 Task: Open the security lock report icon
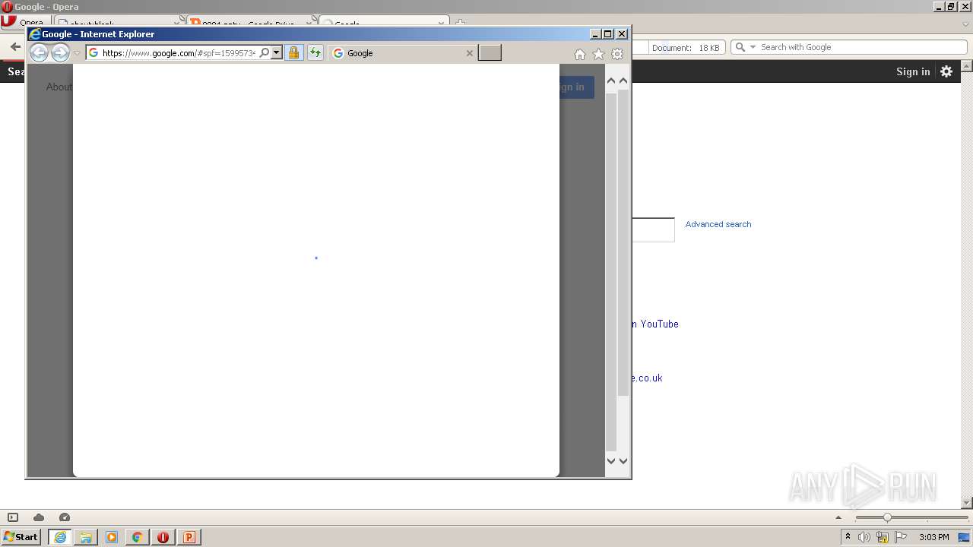[293, 52]
